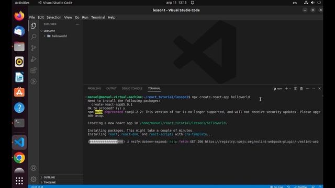
Task: Open Rhythmbox from the dock
Action: click(x=19, y=62)
